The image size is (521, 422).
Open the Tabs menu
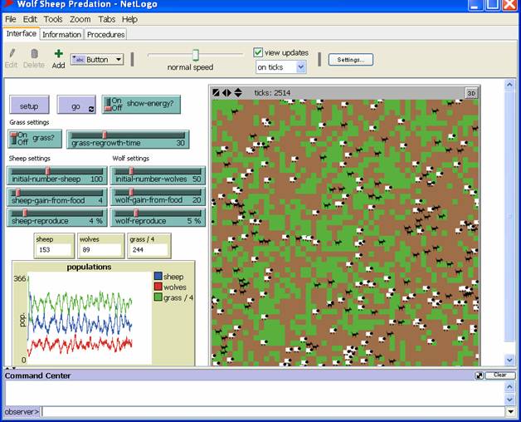[x=107, y=19]
